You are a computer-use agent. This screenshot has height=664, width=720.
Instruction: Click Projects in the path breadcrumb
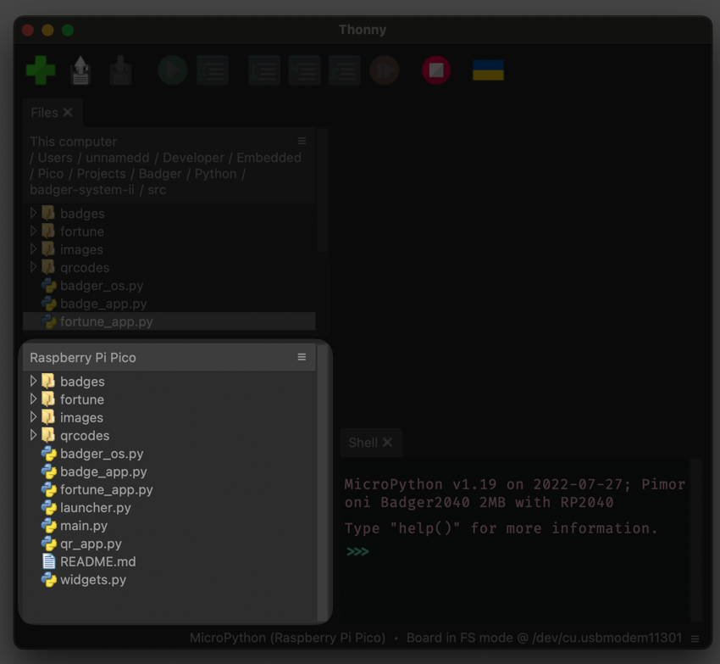click(101, 174)
